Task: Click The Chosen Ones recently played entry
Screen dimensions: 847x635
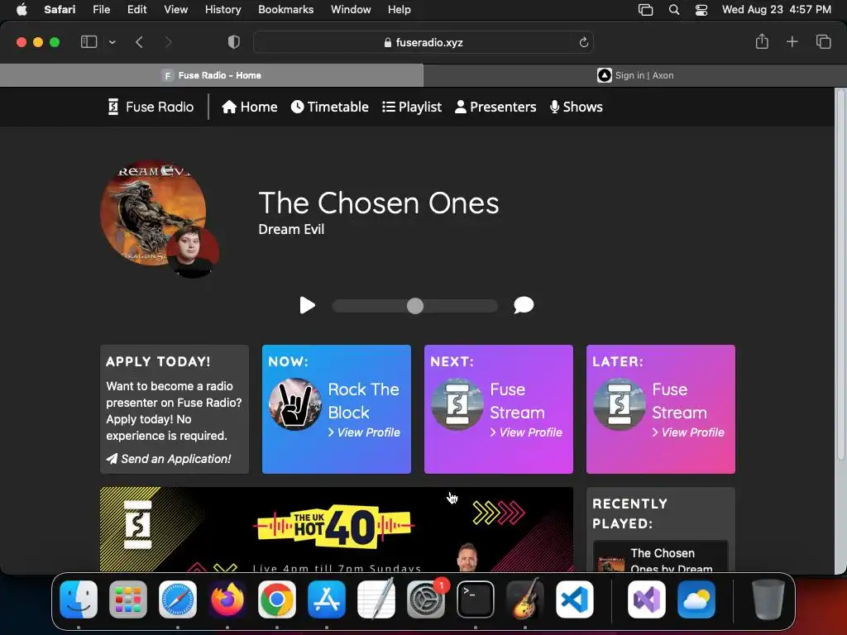Action: (x=661, y=556)
